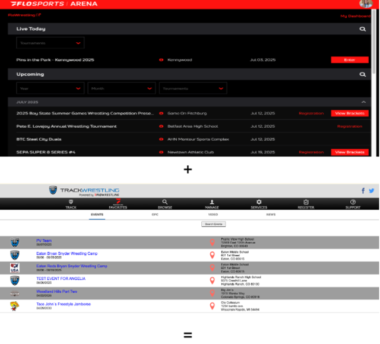
Task: Select BTC Steel City Duals event title
Action: pos(39,140)
